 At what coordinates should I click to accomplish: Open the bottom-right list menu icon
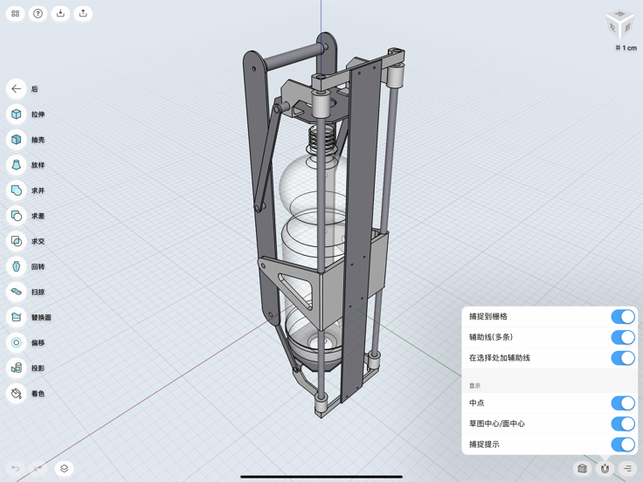pyautogui.click(x=627, y=468)
